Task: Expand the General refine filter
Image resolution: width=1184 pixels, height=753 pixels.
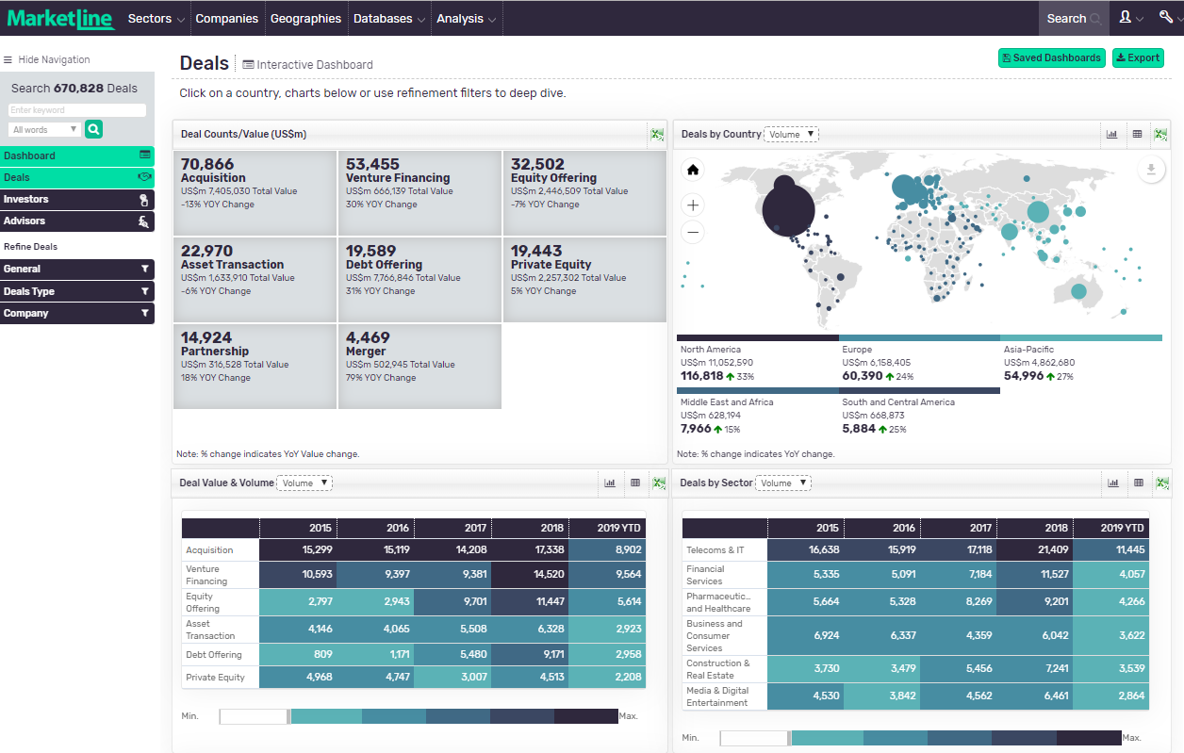Action: point(77,269)
